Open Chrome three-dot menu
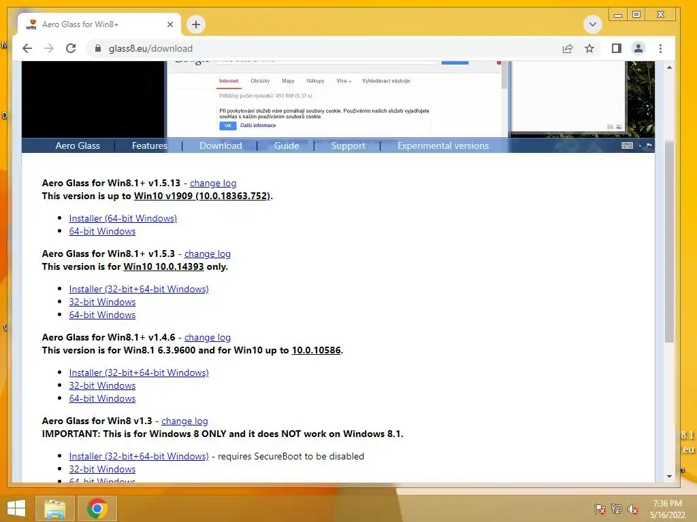The width and height of the screenshot is (697, 522). pyautogui.click(x=660, y=48)
